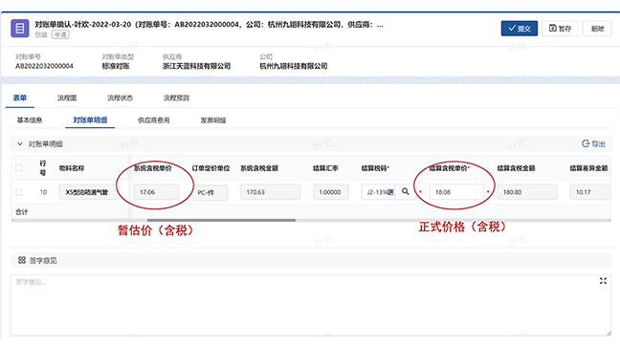Click the 系统含税单价 field 17.06

click(x=156, y=192)
